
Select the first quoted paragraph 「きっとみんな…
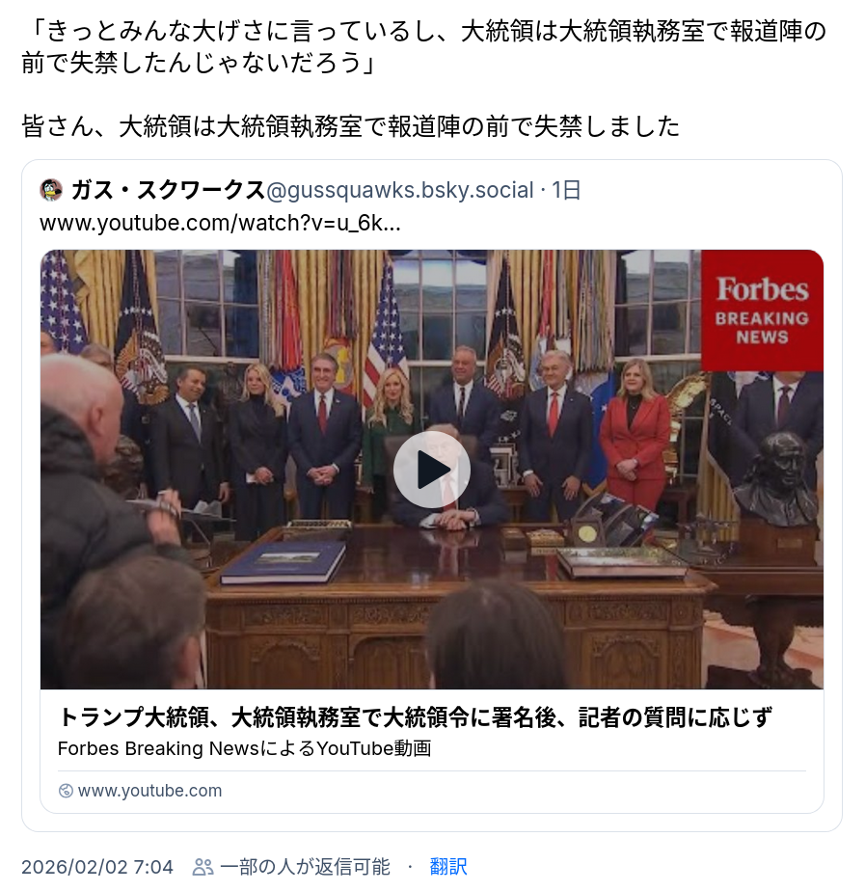click(x=423, y=46)
